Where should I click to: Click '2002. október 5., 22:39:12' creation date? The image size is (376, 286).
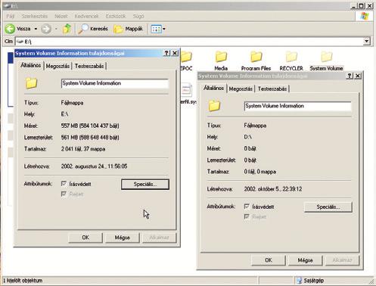pos(273,189)
